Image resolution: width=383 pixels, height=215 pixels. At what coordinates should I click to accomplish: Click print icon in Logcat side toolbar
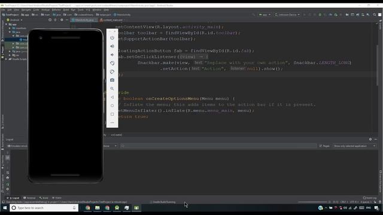coord(8,178)
